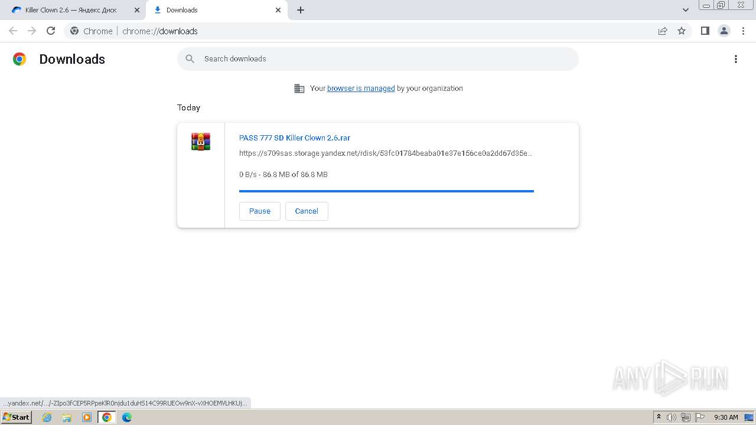Click the search magnifier icon
756x425 pixels.
click(190, 59)
